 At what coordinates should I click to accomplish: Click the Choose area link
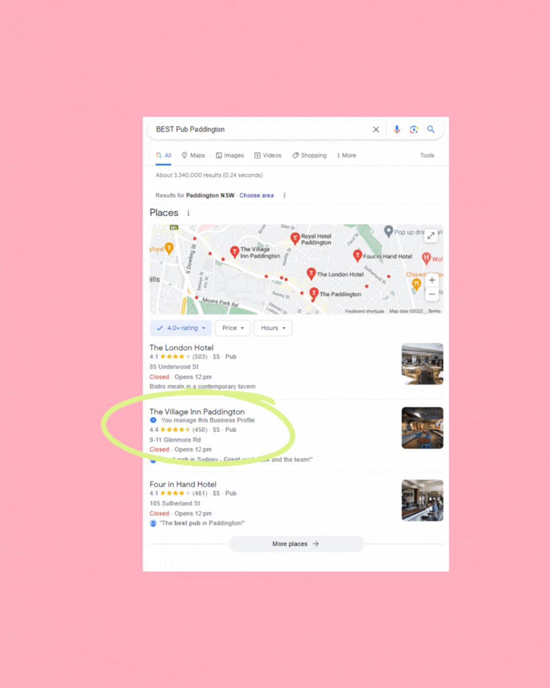257,196
